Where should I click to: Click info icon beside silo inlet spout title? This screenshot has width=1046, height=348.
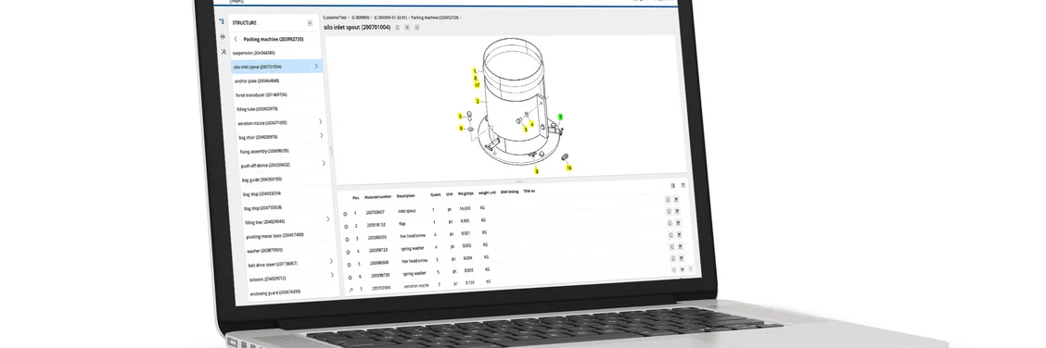tap(397, 27)
